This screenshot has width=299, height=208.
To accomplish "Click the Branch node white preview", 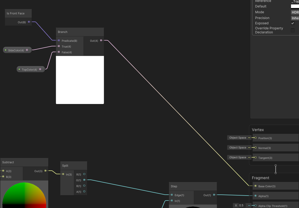I will (80, 80).
